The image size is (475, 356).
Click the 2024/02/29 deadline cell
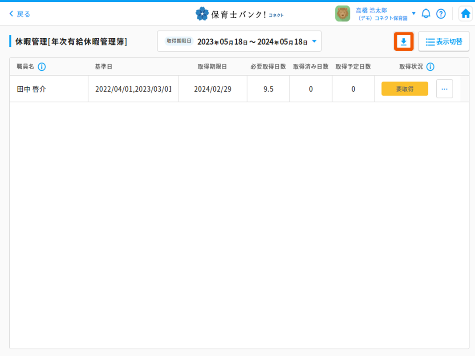pyautogui.click(x=212, y=89)
